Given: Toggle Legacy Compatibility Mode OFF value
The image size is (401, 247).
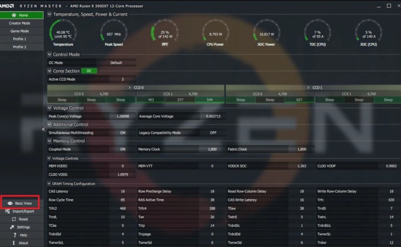Looking at the screenshot, I should click(x=213, y=133).
